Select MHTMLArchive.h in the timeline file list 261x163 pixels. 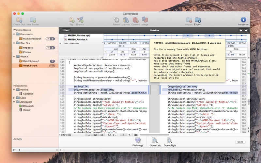click(78, 39)
